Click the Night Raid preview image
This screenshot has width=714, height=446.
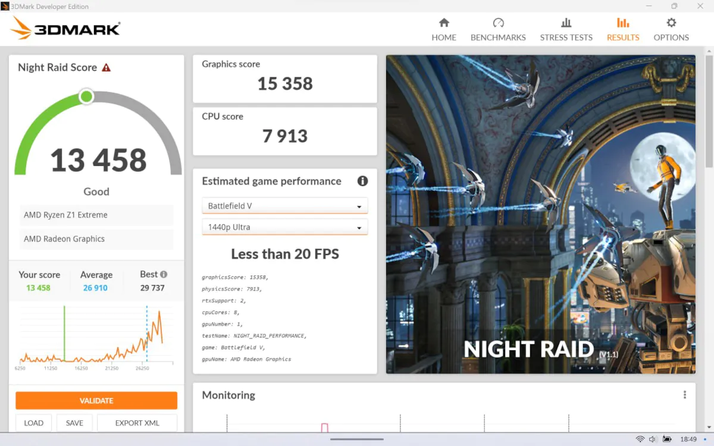click(540, 214)
